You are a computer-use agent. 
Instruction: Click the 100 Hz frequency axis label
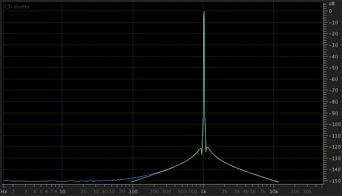click(x=133, y=192)
